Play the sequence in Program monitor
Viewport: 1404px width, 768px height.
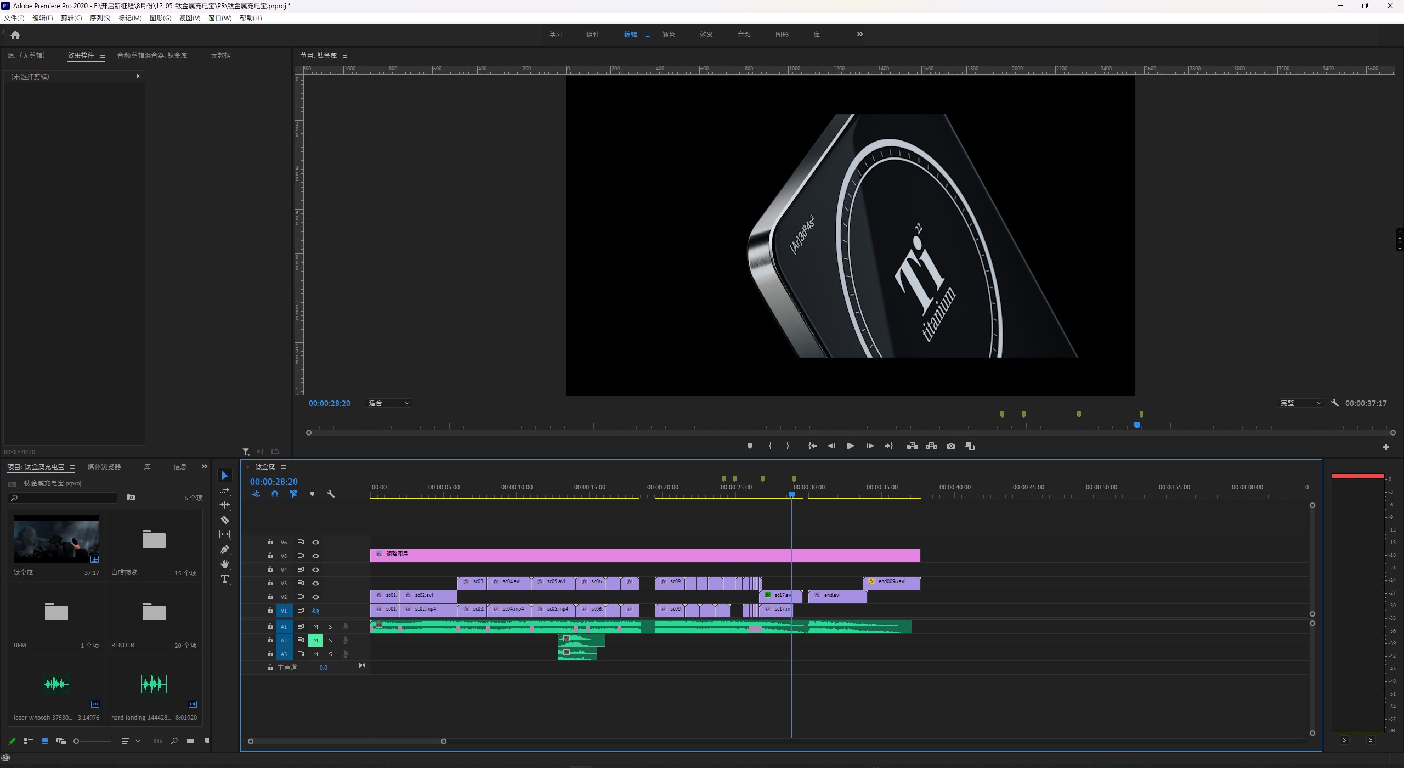[850, 446]
